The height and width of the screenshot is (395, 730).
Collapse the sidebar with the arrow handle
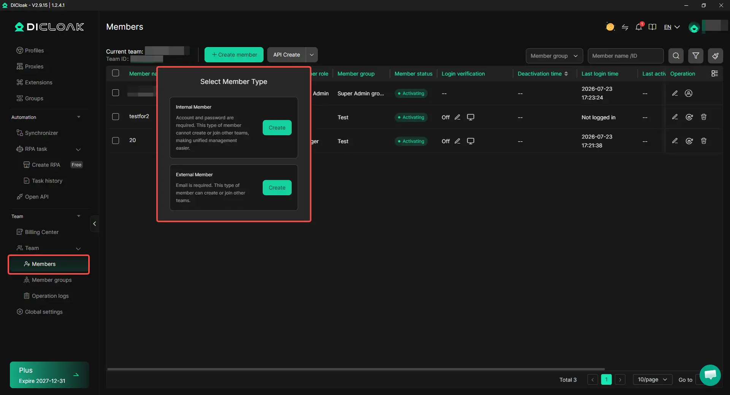tap(94, 224)
